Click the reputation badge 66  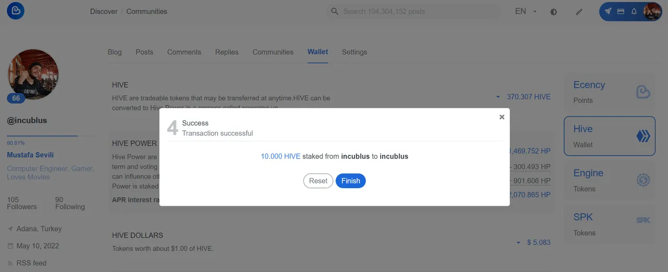16,98
